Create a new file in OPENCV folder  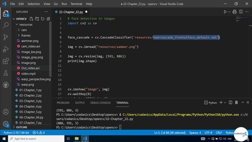click(31, 19)
